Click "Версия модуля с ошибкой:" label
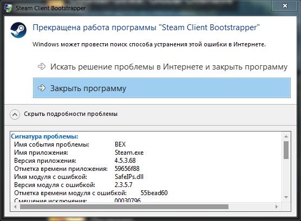 [55, 185]
